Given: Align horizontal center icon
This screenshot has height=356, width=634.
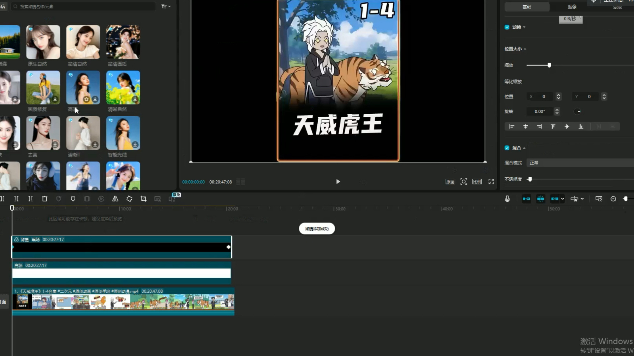Looking at the screenshot, I should [x=526, y=127].
